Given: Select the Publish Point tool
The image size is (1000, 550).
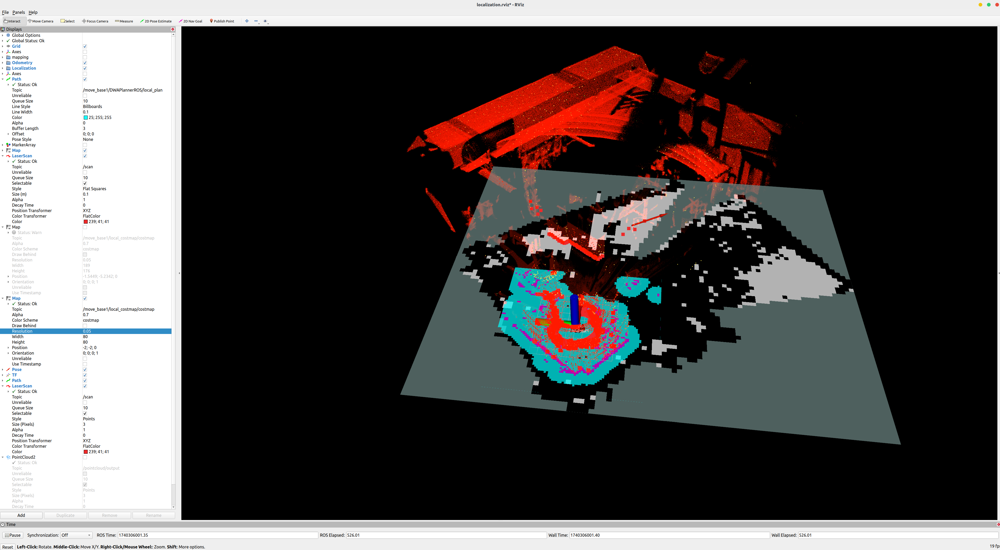Looking at the screenshot, I should 222,21.
